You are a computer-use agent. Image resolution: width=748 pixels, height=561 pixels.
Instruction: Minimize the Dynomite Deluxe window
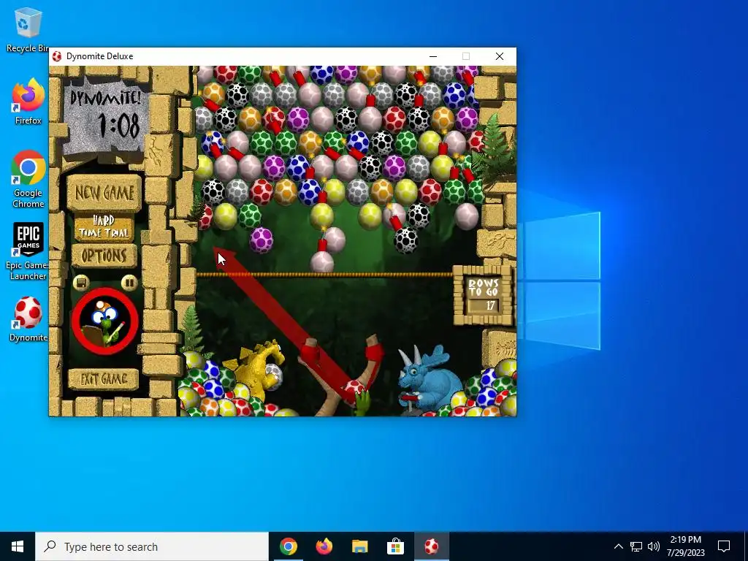(x=433, y=56)
